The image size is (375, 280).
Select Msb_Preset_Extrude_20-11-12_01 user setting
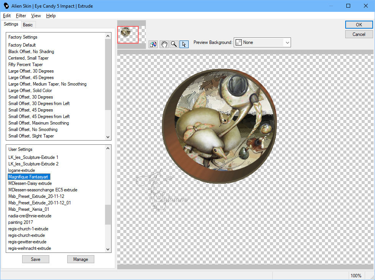coord(39,203)
